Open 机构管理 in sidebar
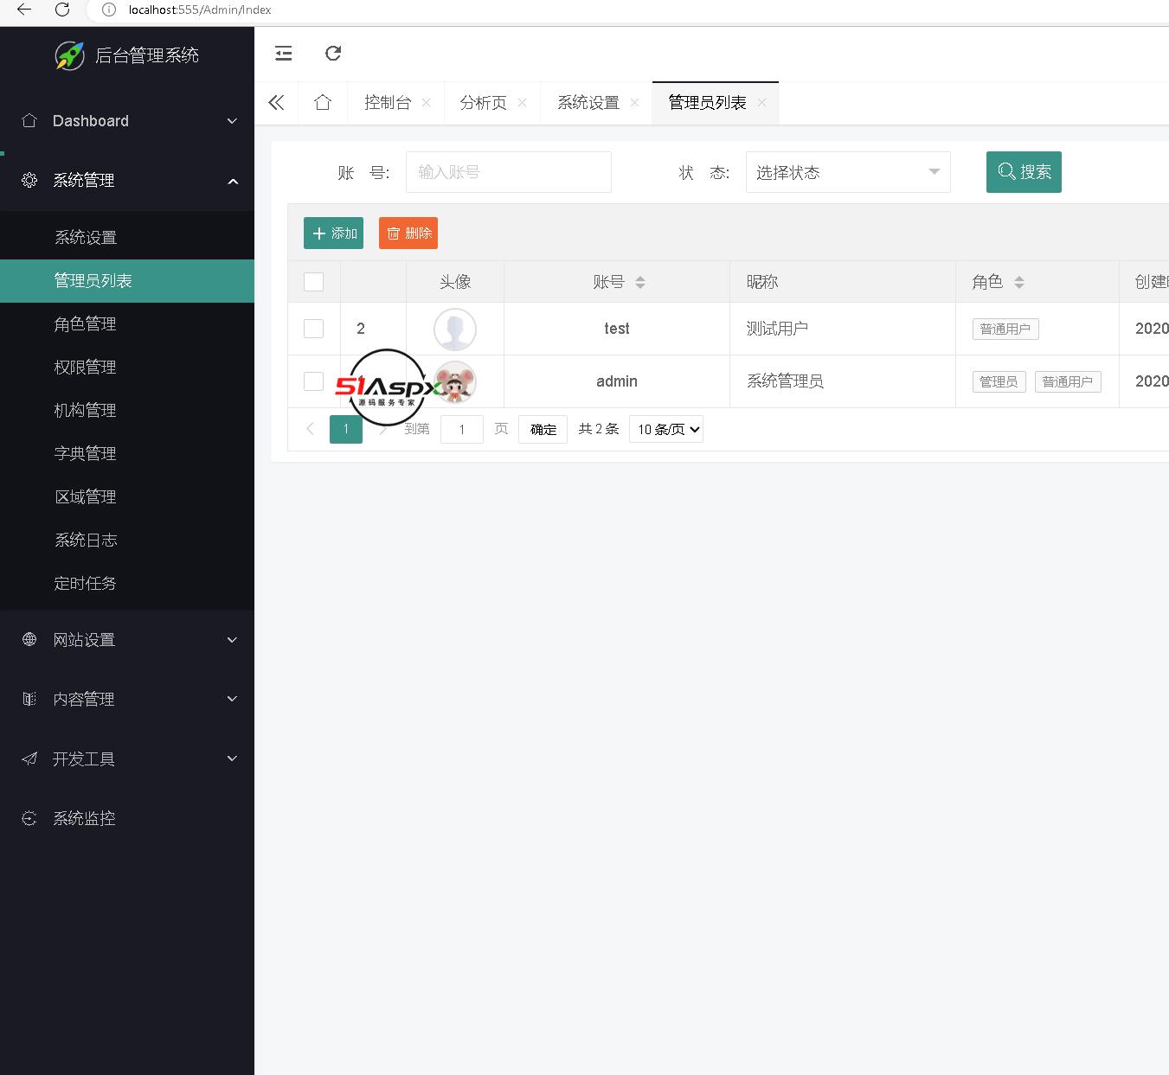 click(127, 411)
